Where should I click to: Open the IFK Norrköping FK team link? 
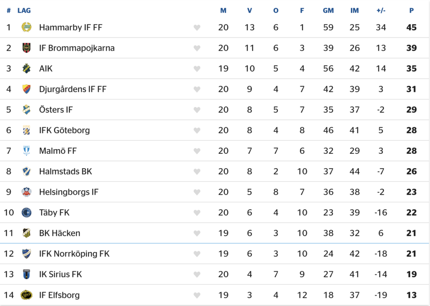[x=74, y=254]
